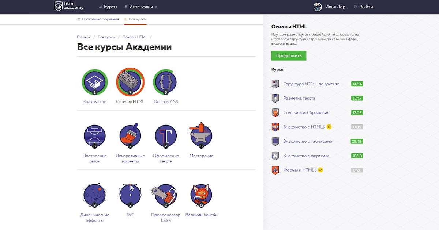Click the 17/17 progress badge
This screenshot has height=230, width=439.
[357, 98]
